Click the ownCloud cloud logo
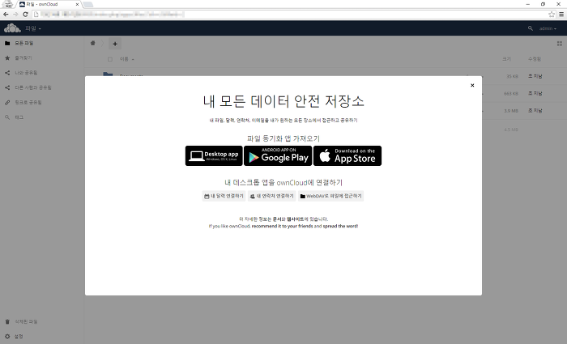The image size is (567, 344). 12,28
